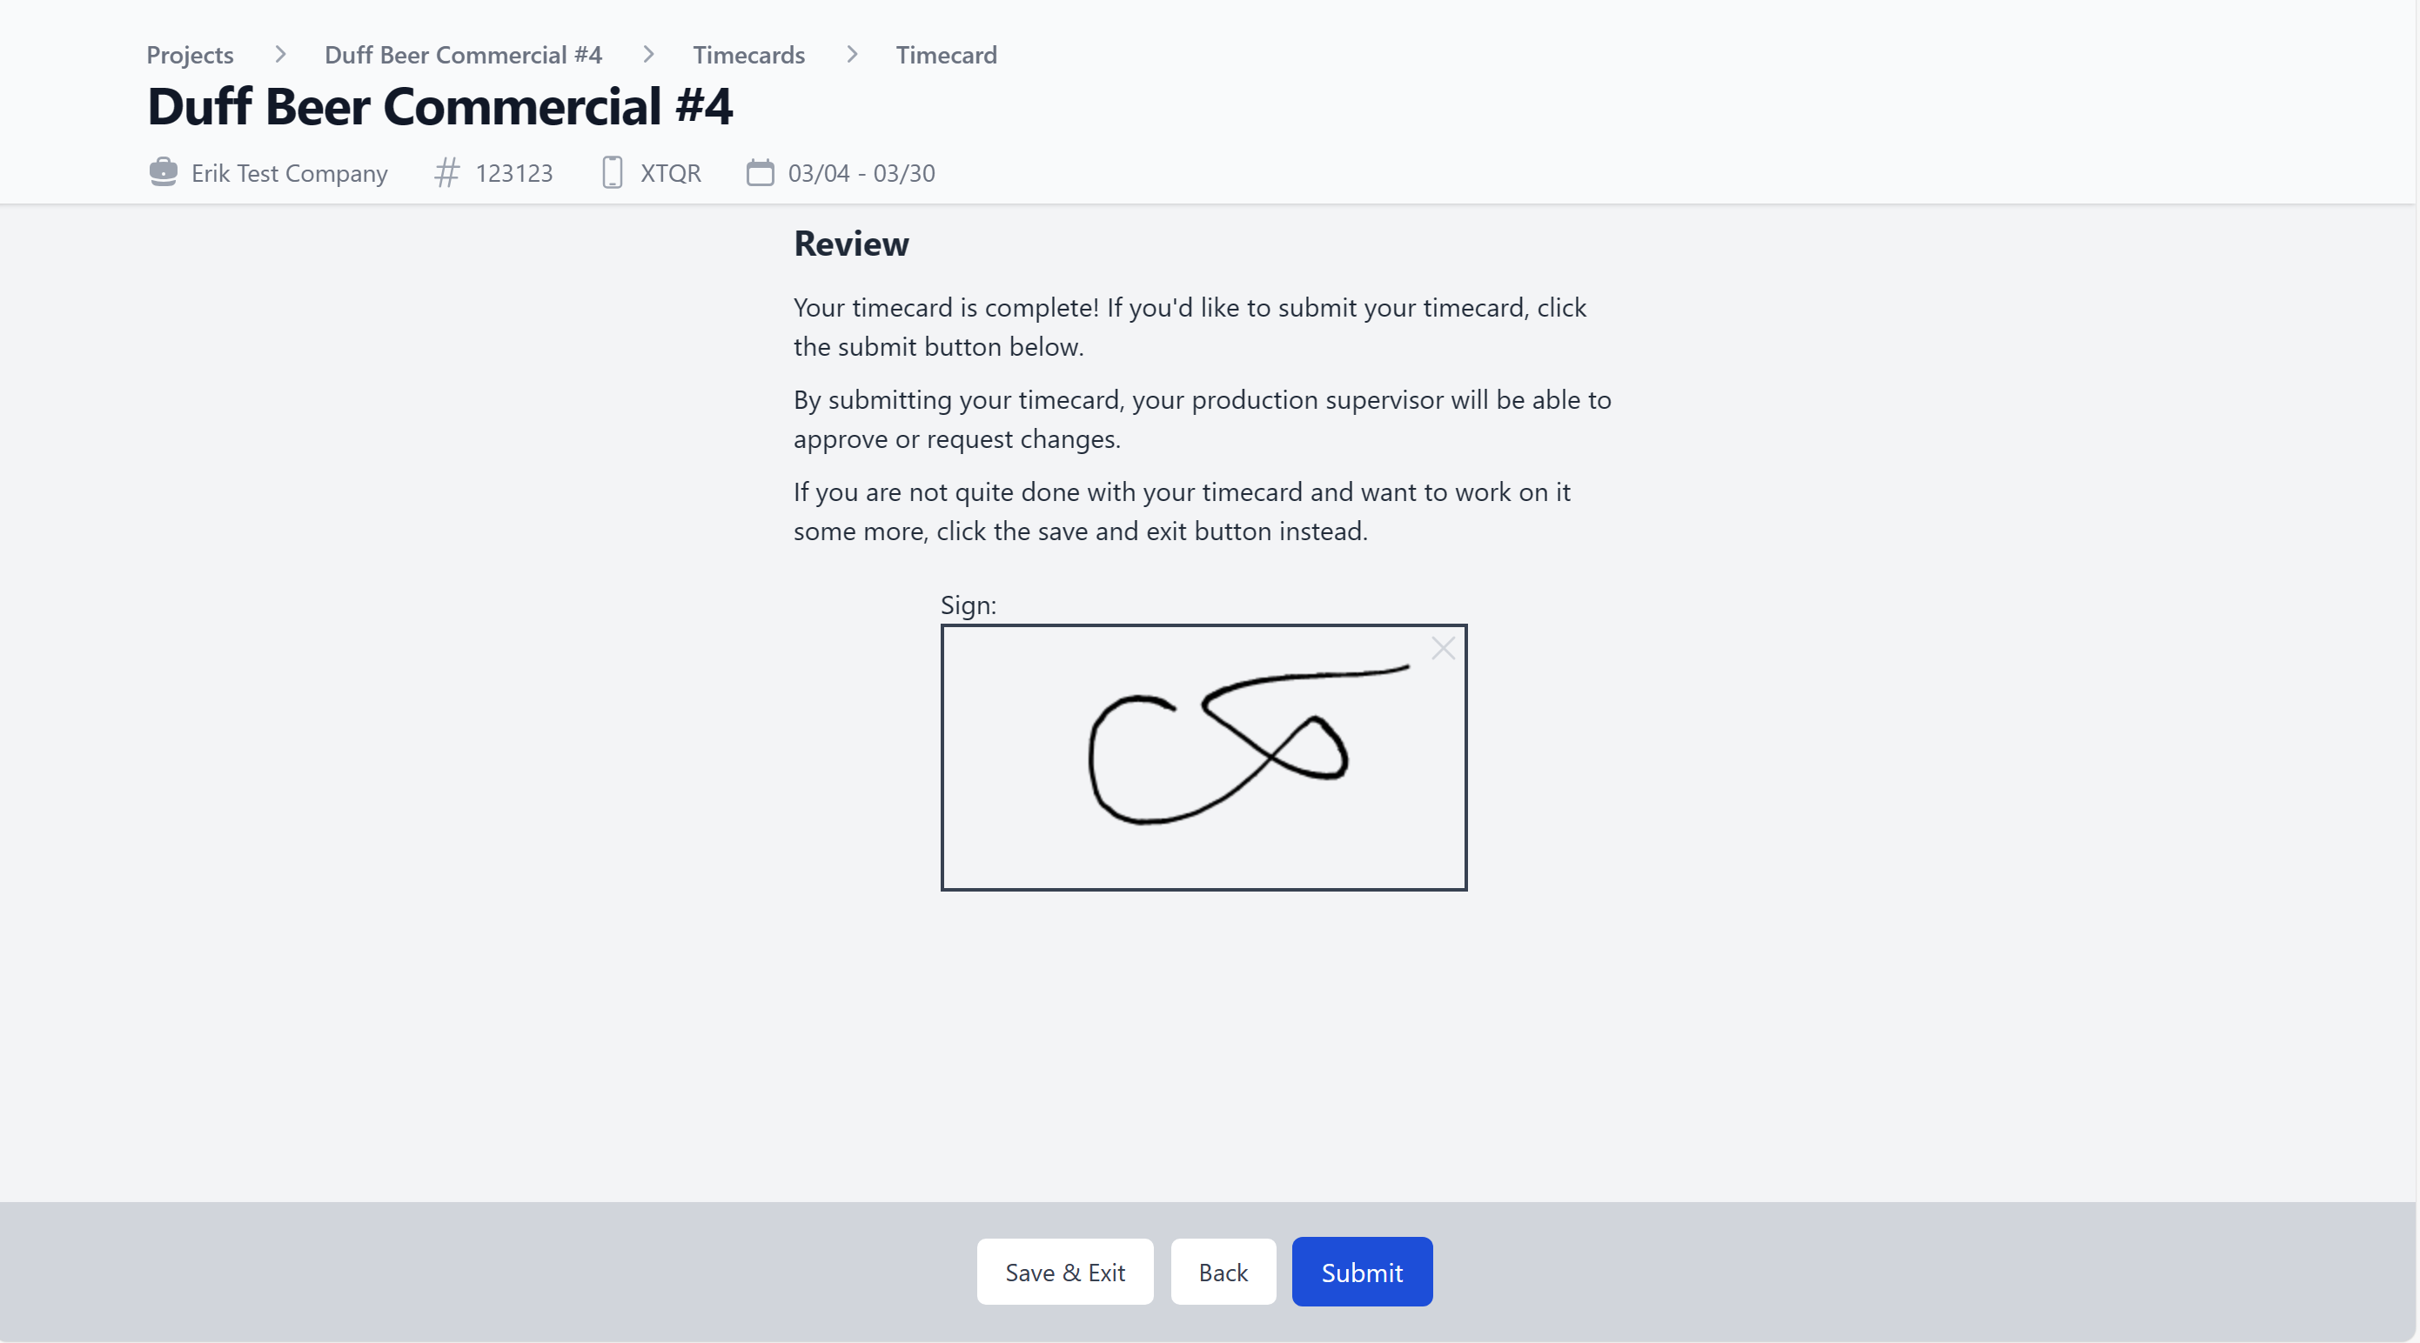Viewport: 2420px width, 1343px height.
Task: Click the project number 123123
Action: click(x=514, y=174)
